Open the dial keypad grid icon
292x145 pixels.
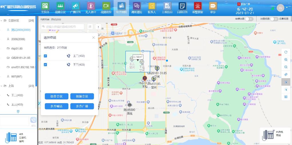tap(18, 111)
